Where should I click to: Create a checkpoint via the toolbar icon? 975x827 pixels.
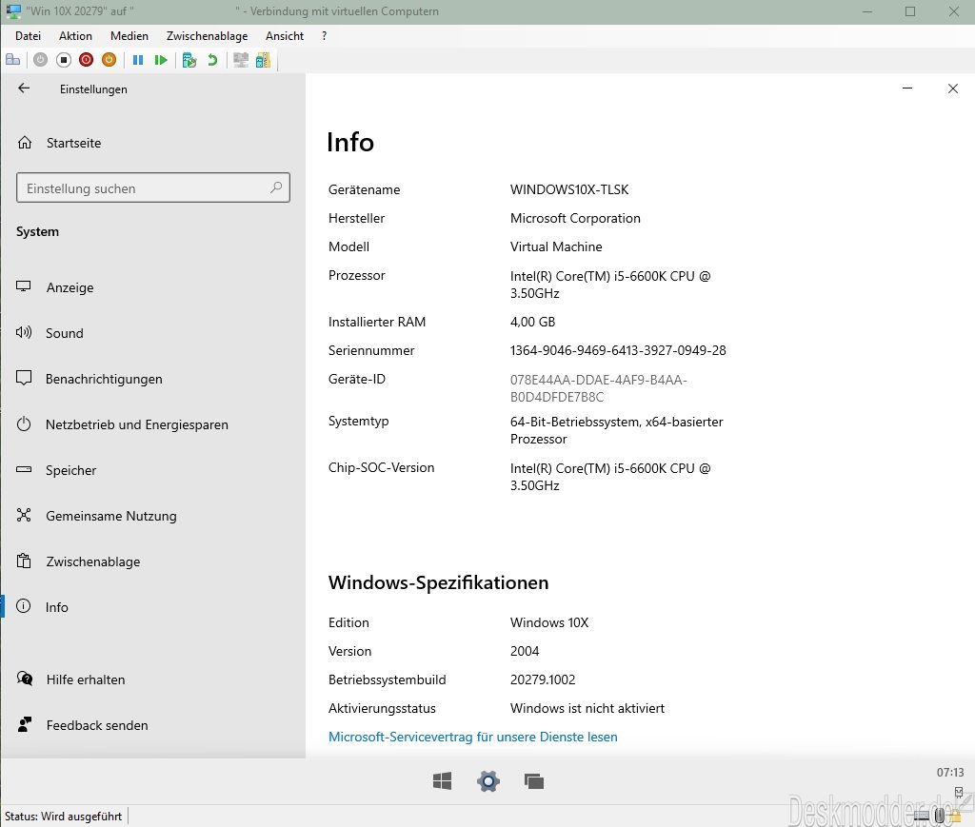189,60
